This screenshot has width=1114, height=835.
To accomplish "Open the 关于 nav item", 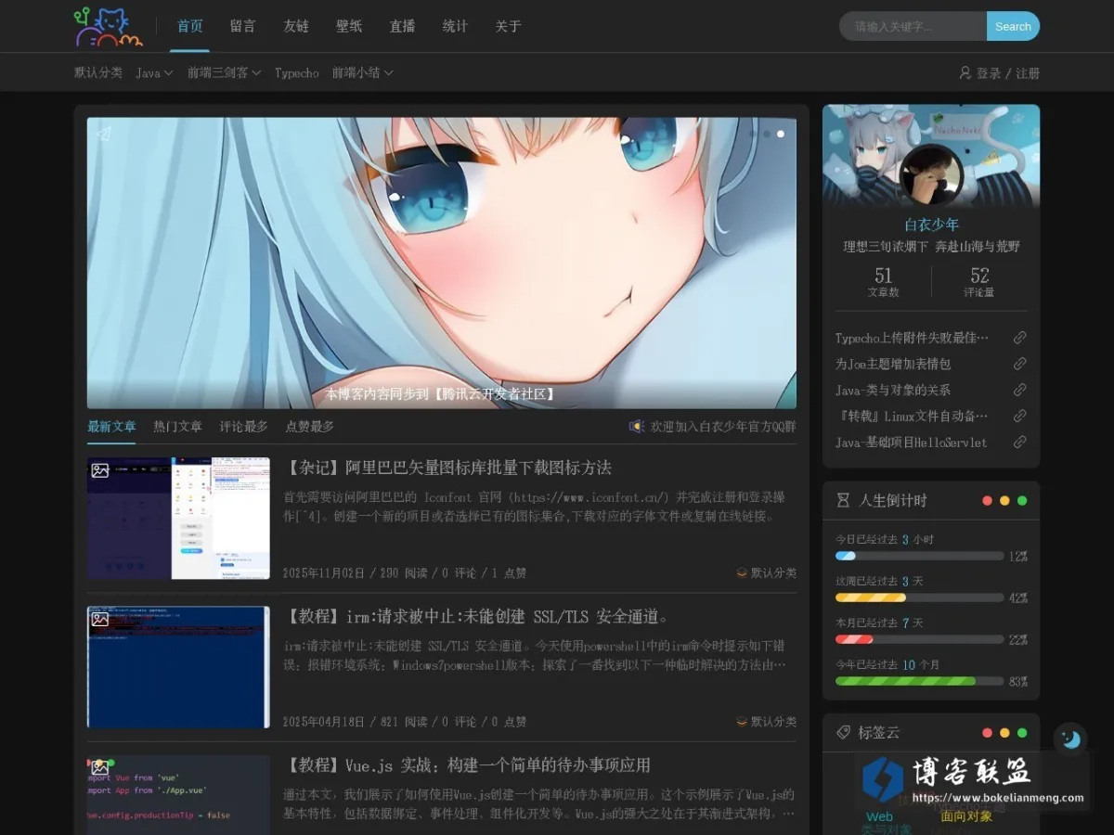I will 508,26.
